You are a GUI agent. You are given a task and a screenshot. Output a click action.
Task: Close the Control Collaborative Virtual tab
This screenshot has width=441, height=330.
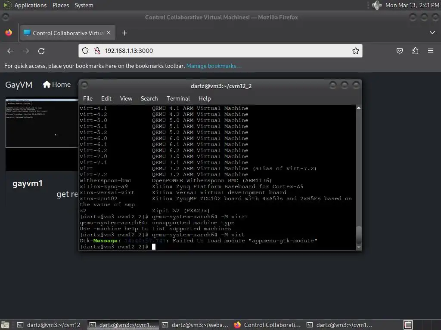pos(109,33)
